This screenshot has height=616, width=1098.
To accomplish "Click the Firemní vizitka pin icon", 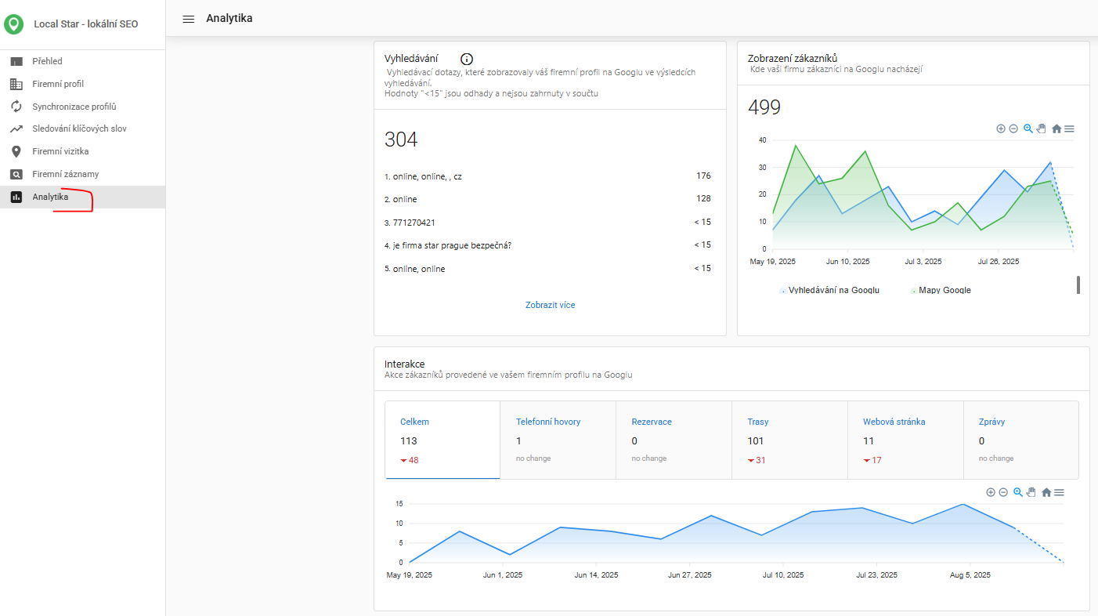I will pos(16,152).
